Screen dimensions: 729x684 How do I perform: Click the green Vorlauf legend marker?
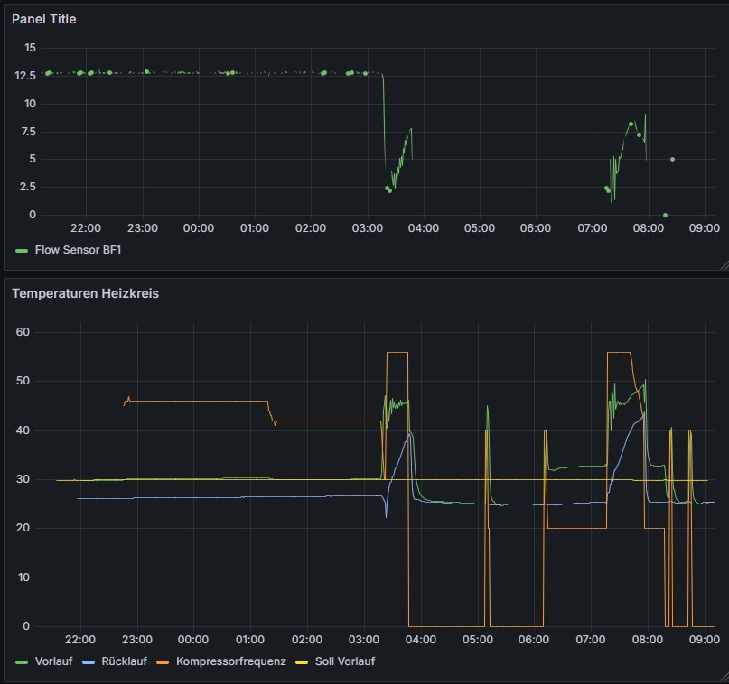[x=23, y=661]
